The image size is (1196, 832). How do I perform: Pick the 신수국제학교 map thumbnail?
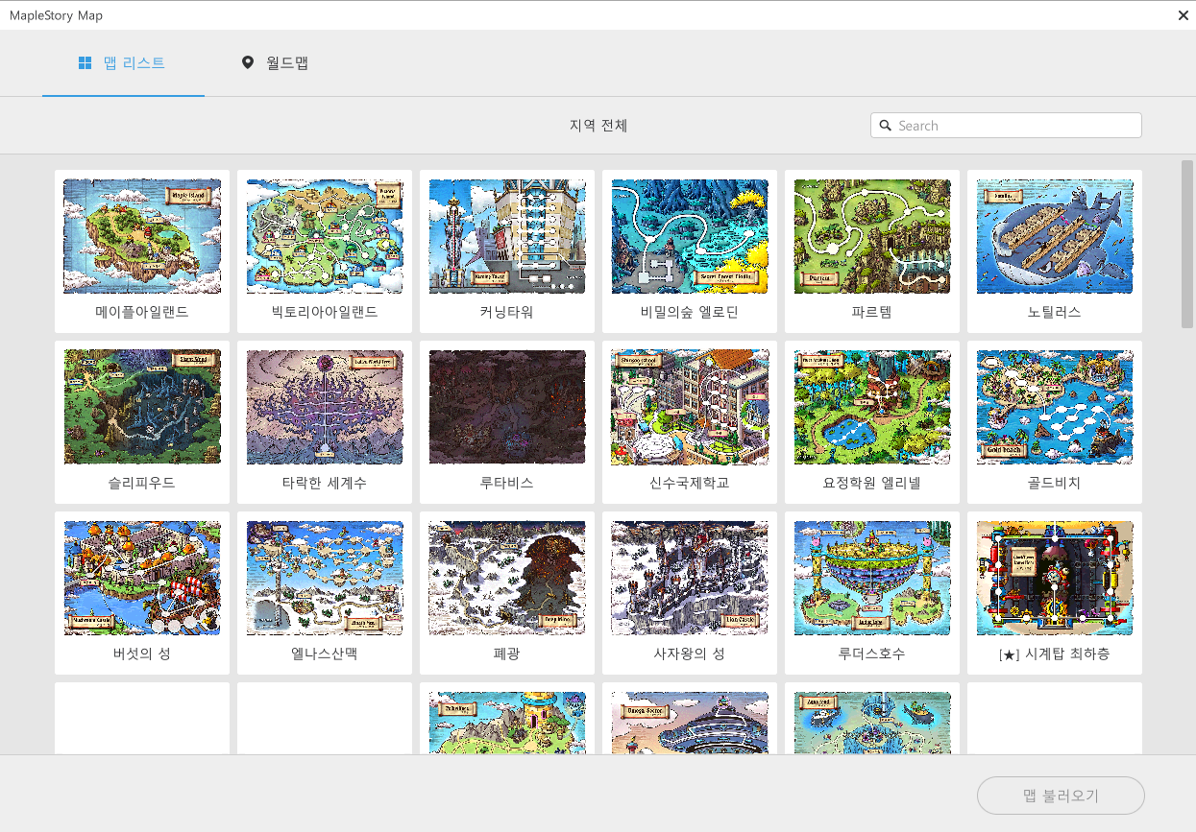point(690,407)
